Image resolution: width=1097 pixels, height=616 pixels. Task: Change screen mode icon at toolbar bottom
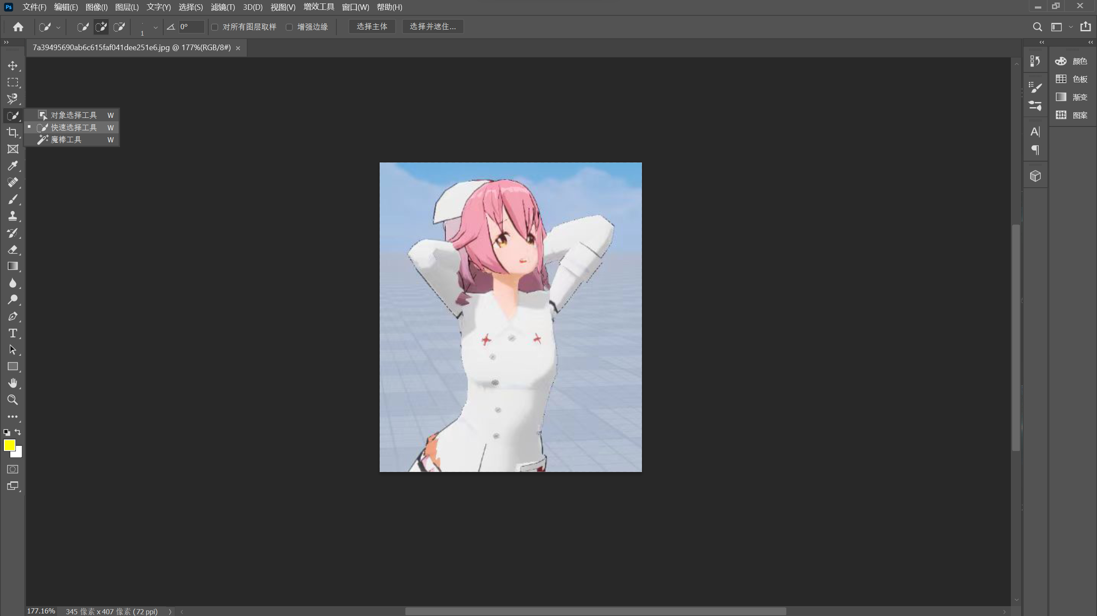(x=12, y=486)
